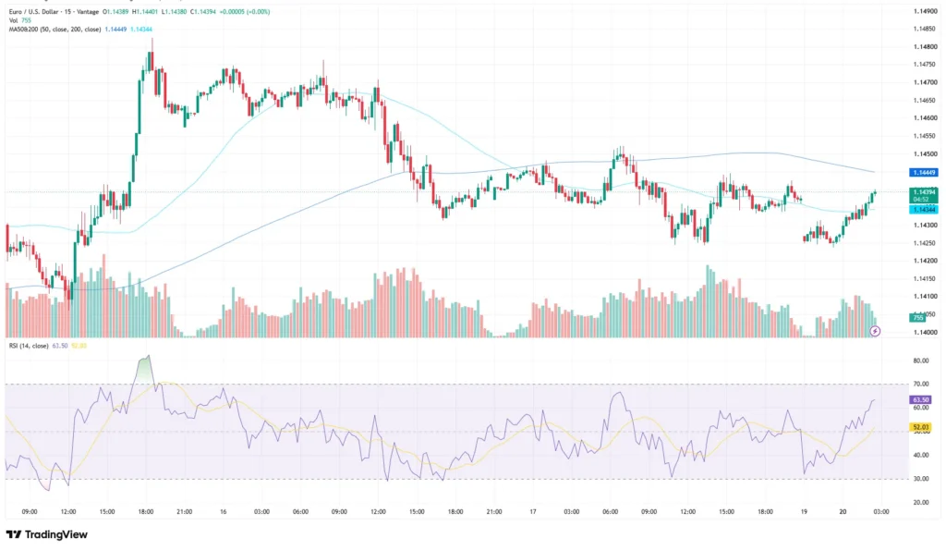This screenshot has width=946, height=550.
Task: Click the 1.14800 price axis label
Action: point(924,46)
